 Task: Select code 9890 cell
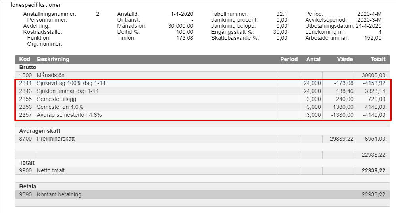[25, 195]
